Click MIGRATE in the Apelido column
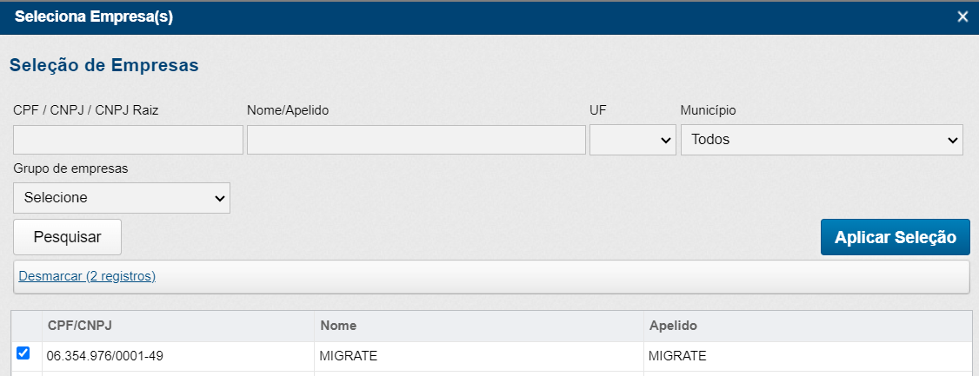The image size is (979, 376). (x=677, y=355)
